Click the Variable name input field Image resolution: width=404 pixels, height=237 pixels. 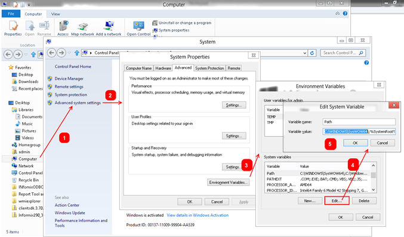point(359,122)
